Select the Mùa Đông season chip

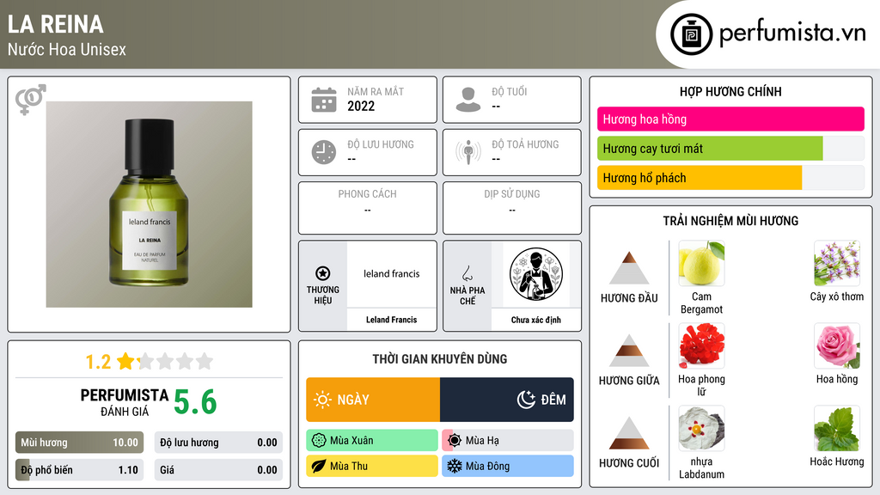[x=507, y=466]
